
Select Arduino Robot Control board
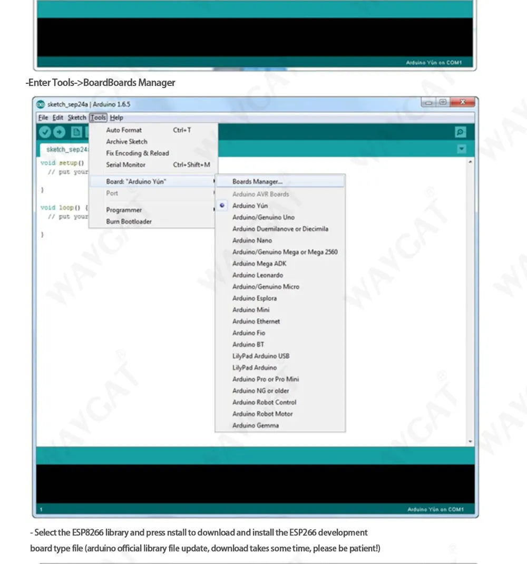(280, 402)
